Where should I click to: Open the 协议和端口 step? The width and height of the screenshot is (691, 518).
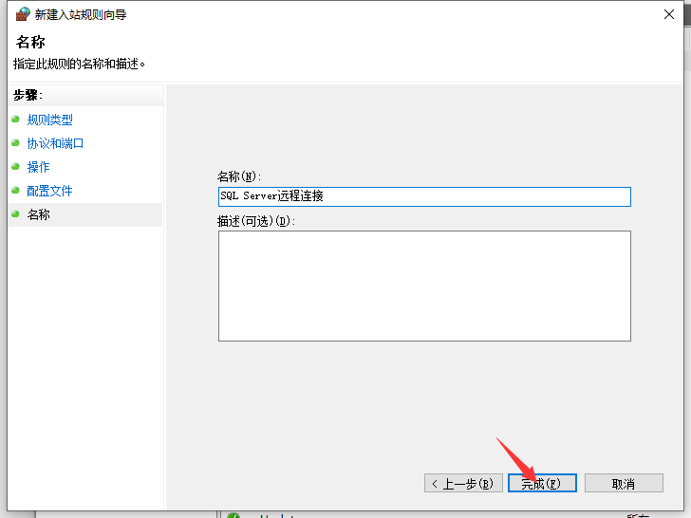pos(55,143)
